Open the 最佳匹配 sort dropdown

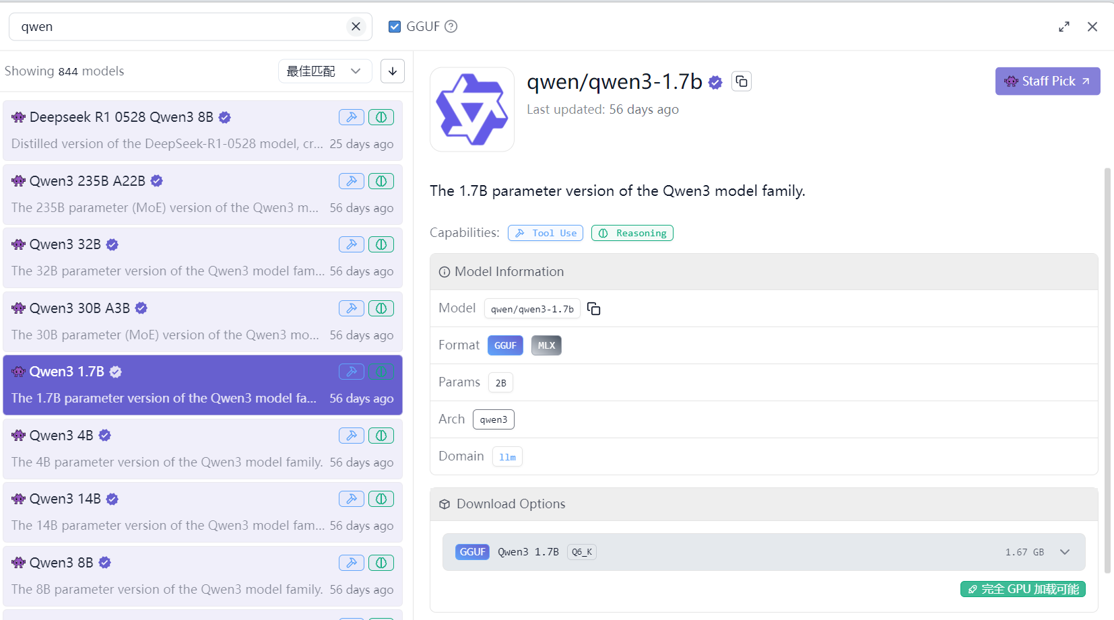point(325,71)
